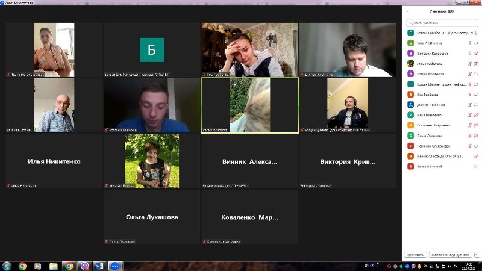Click the camera-off icon for Ольга Лукашова
The width and height of the screenshot is (482, 271).
pos(477,135)
